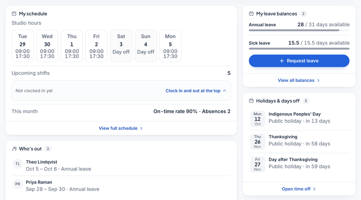361x200 pixels.
Task: Click the Studio hours label
Action: coord(27,23)
